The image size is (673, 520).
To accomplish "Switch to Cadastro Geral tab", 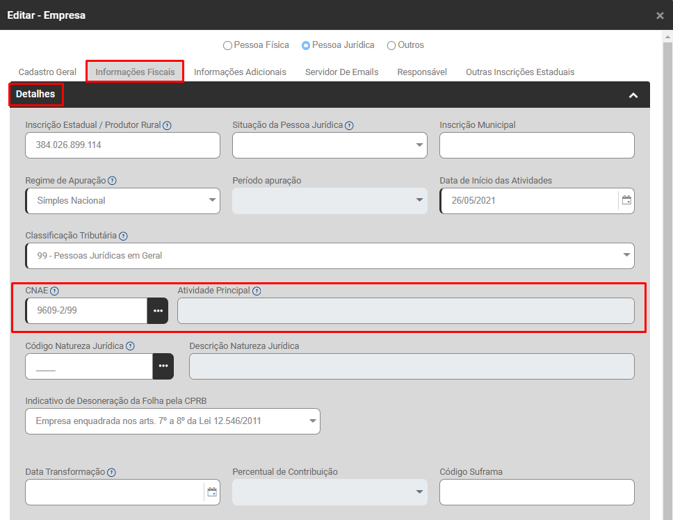I will click(47, 72).
